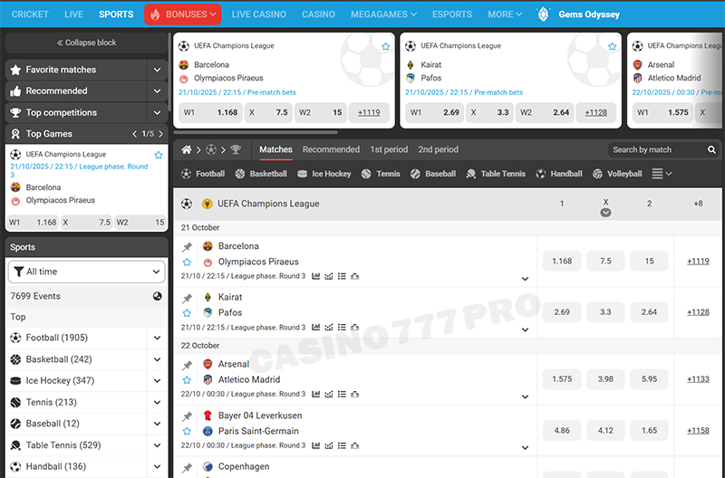The width and height of the screenshot is (725, 478).
Task: Open the CRICKET section
Action: 30,14
